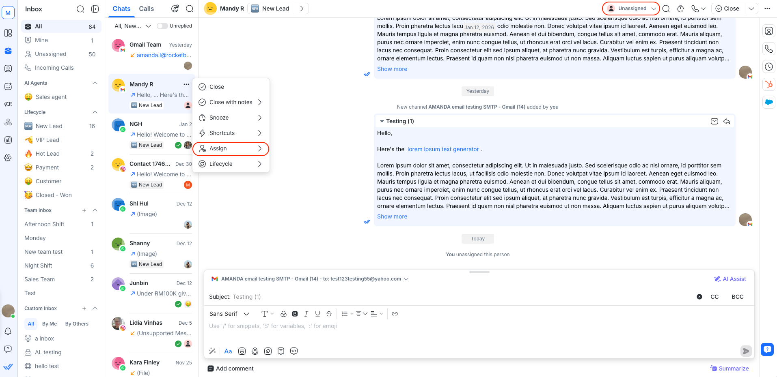Toggle the Unreplied switch above the chat list

click(x=162, y=26)
